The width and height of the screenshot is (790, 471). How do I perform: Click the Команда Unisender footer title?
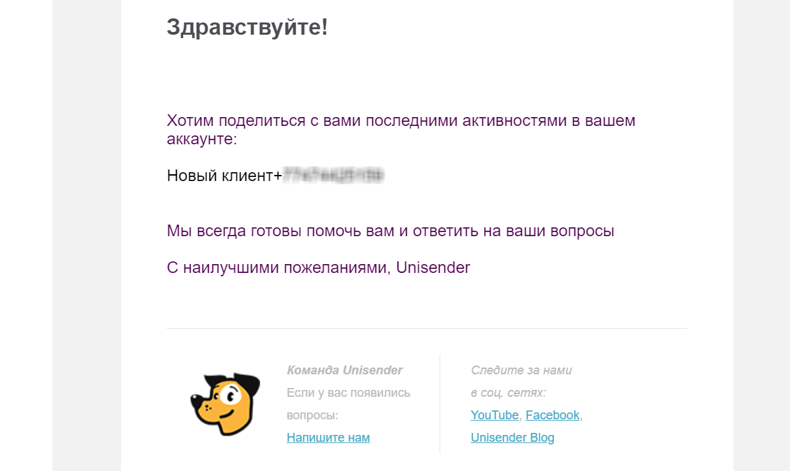click(x=344, y=370)
